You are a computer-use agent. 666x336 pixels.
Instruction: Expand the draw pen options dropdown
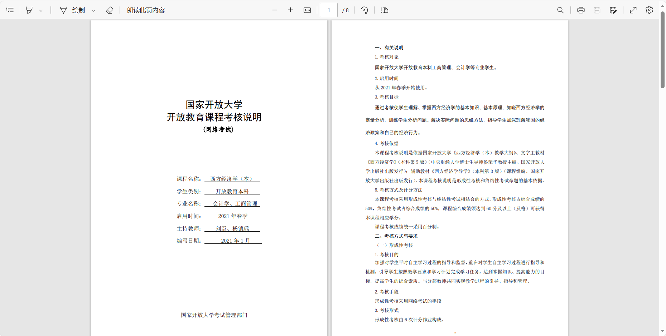(x=94, y=10)
